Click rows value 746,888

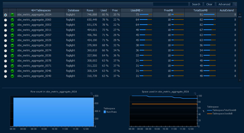(x=92, y=15)
